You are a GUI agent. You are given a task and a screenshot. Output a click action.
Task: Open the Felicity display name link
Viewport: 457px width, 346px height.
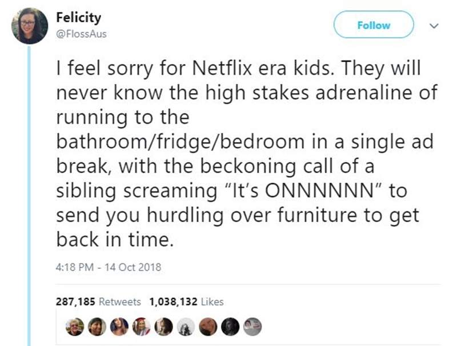[79, 18]
